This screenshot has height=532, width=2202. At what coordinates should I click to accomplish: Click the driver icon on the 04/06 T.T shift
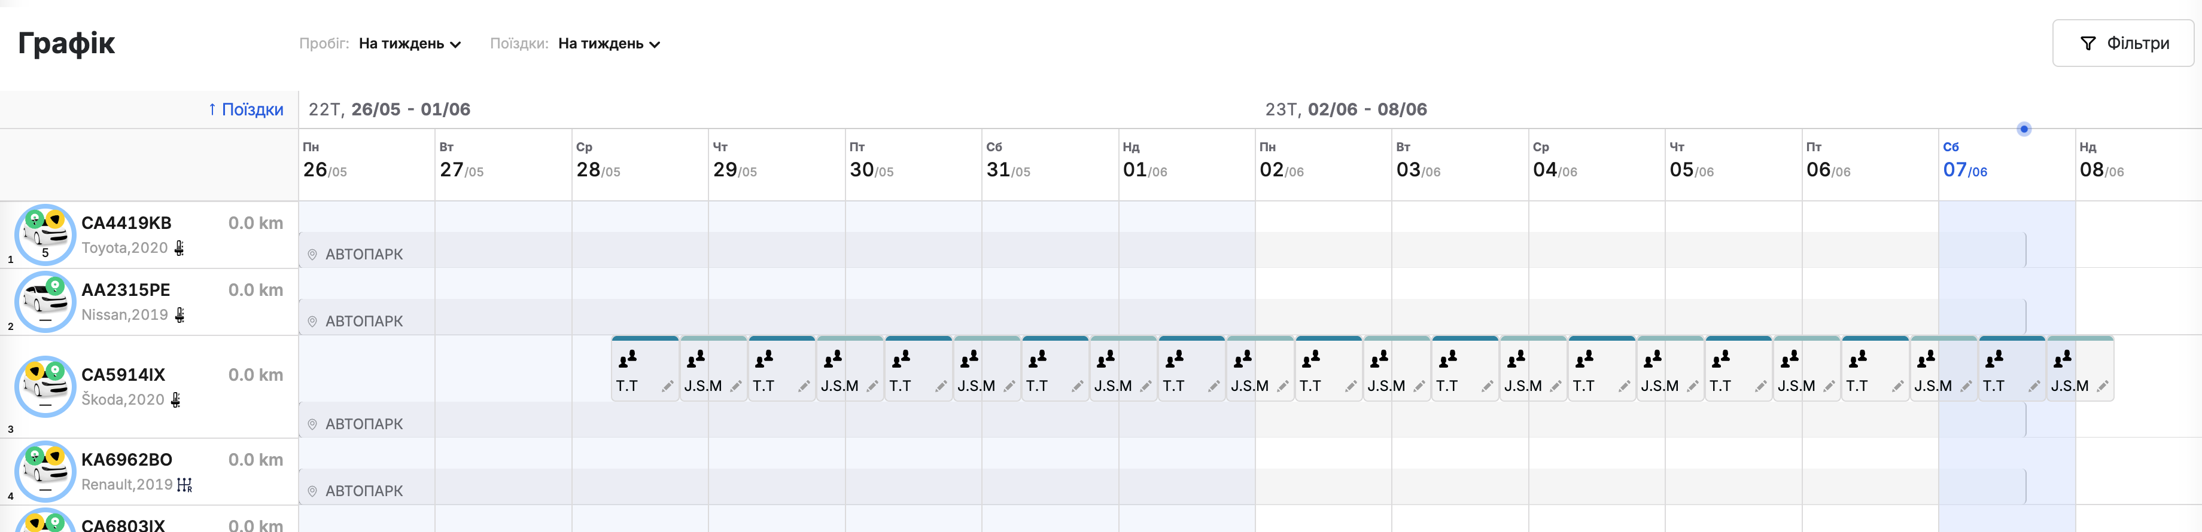click(1585, 358)
